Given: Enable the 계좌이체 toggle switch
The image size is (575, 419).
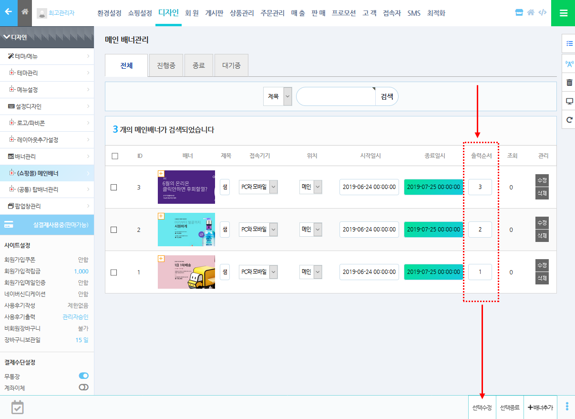Looking at the screenshot, I should 83,388.
